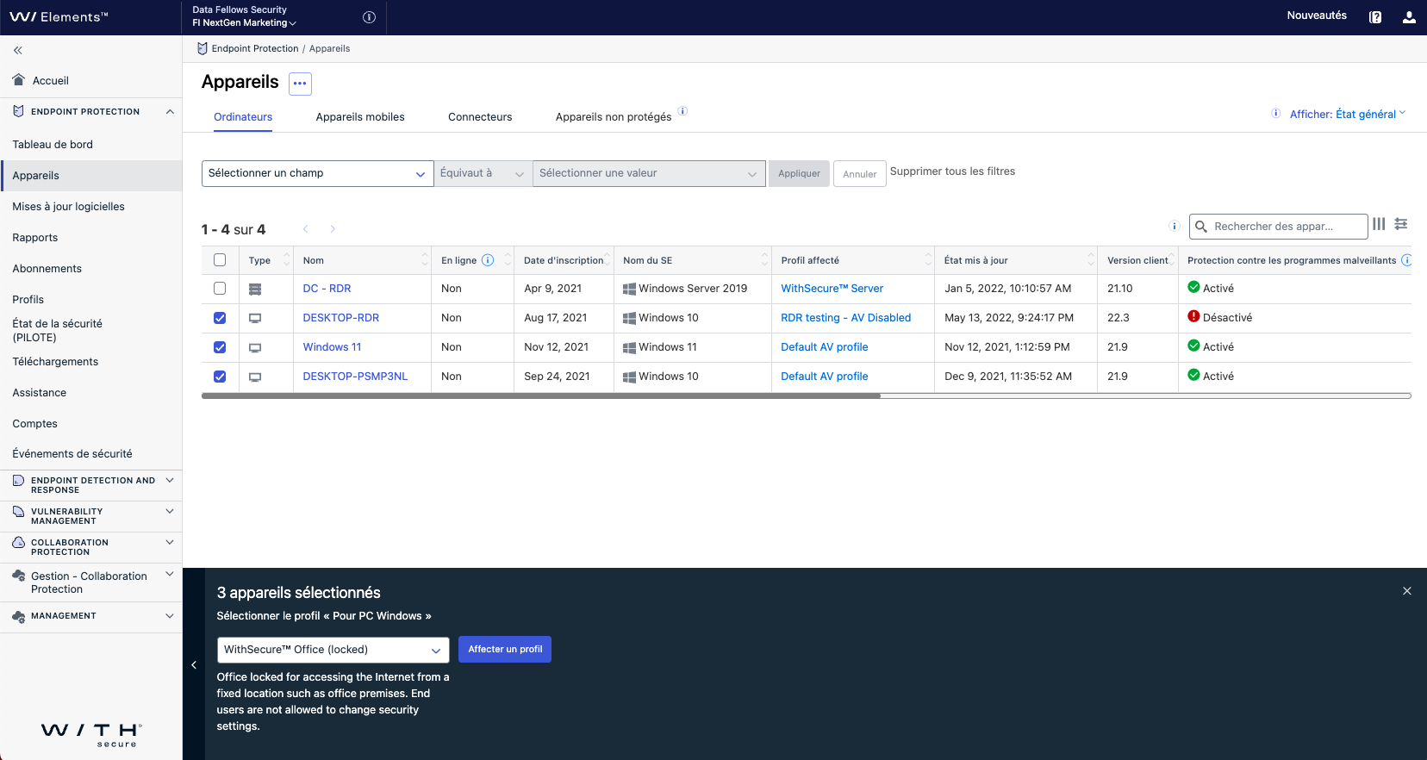Click info icon next to organization name

click(x=369, y=17)
